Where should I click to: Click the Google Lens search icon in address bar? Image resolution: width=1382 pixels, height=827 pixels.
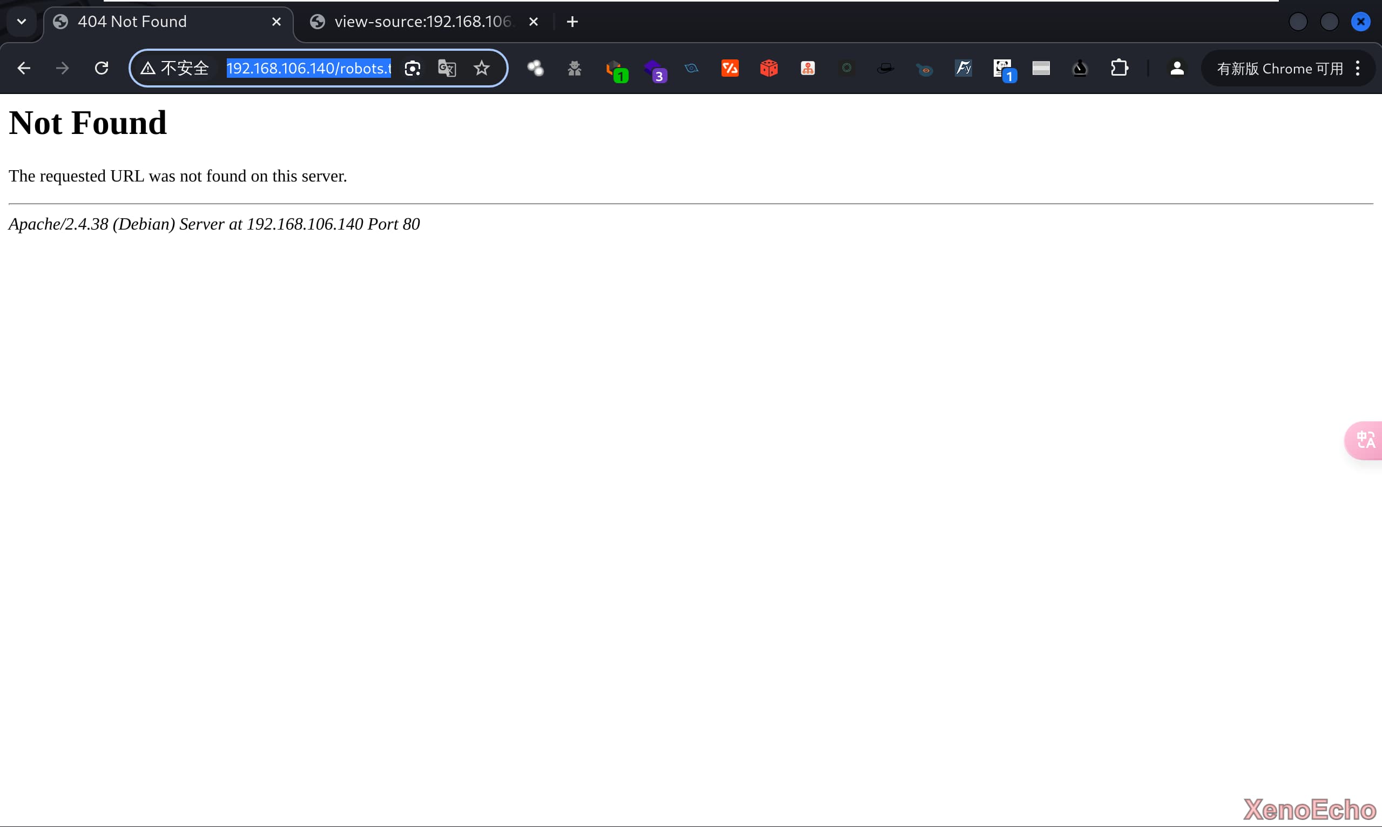click(412, 69)
